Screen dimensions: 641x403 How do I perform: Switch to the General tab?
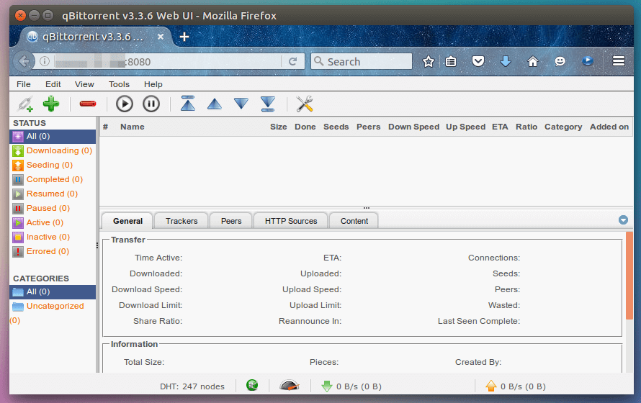[x=127, y=221]
